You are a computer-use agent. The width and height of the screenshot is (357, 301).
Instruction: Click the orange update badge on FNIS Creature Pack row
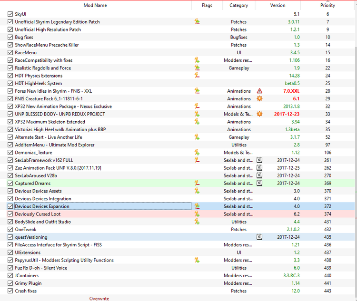point(259,99)
